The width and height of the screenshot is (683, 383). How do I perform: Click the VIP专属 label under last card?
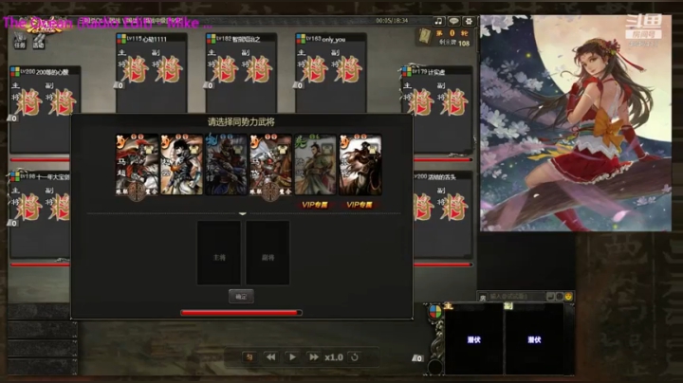360,205
